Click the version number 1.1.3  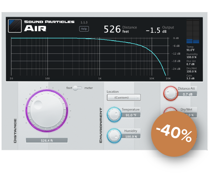(84, 22)
